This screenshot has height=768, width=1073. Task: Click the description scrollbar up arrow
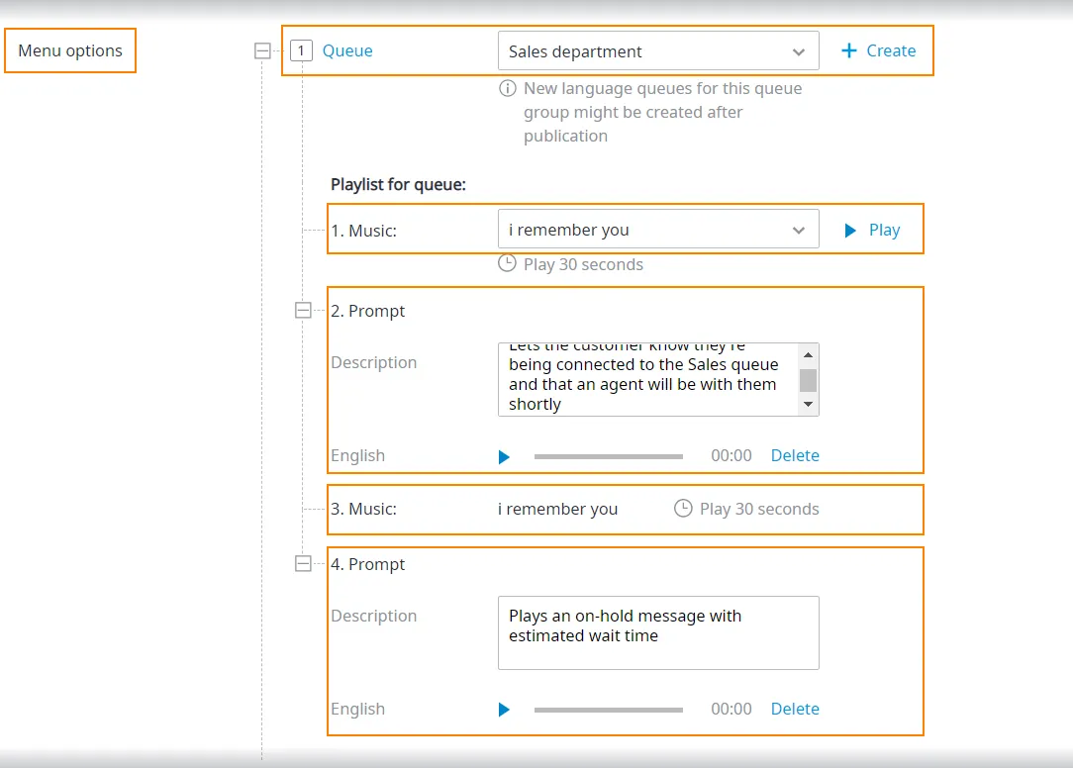point(808,354)
